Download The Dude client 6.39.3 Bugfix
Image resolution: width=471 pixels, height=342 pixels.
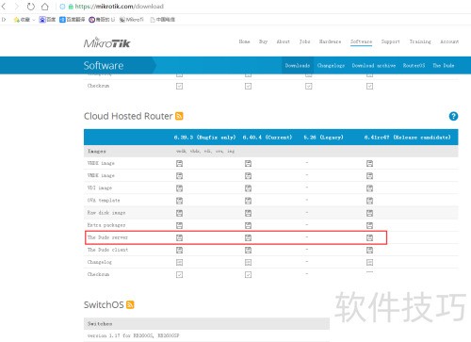point(179,250)
